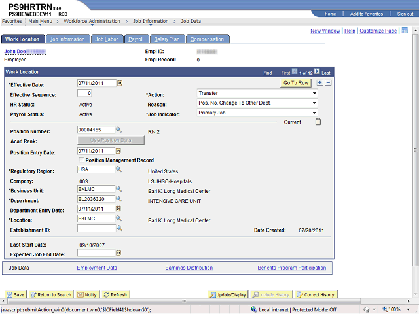Open the page grid icon beside Customize Page
419x314 pixels.
point(405,31)
